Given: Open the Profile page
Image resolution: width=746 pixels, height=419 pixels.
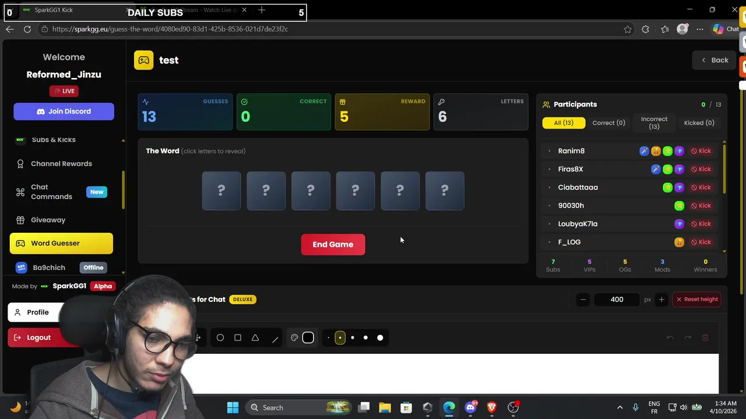Looking at the screenshot, I should click(x=36, y=313).
